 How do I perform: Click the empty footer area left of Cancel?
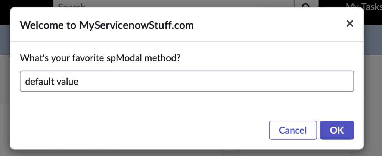tap(138, 130)
